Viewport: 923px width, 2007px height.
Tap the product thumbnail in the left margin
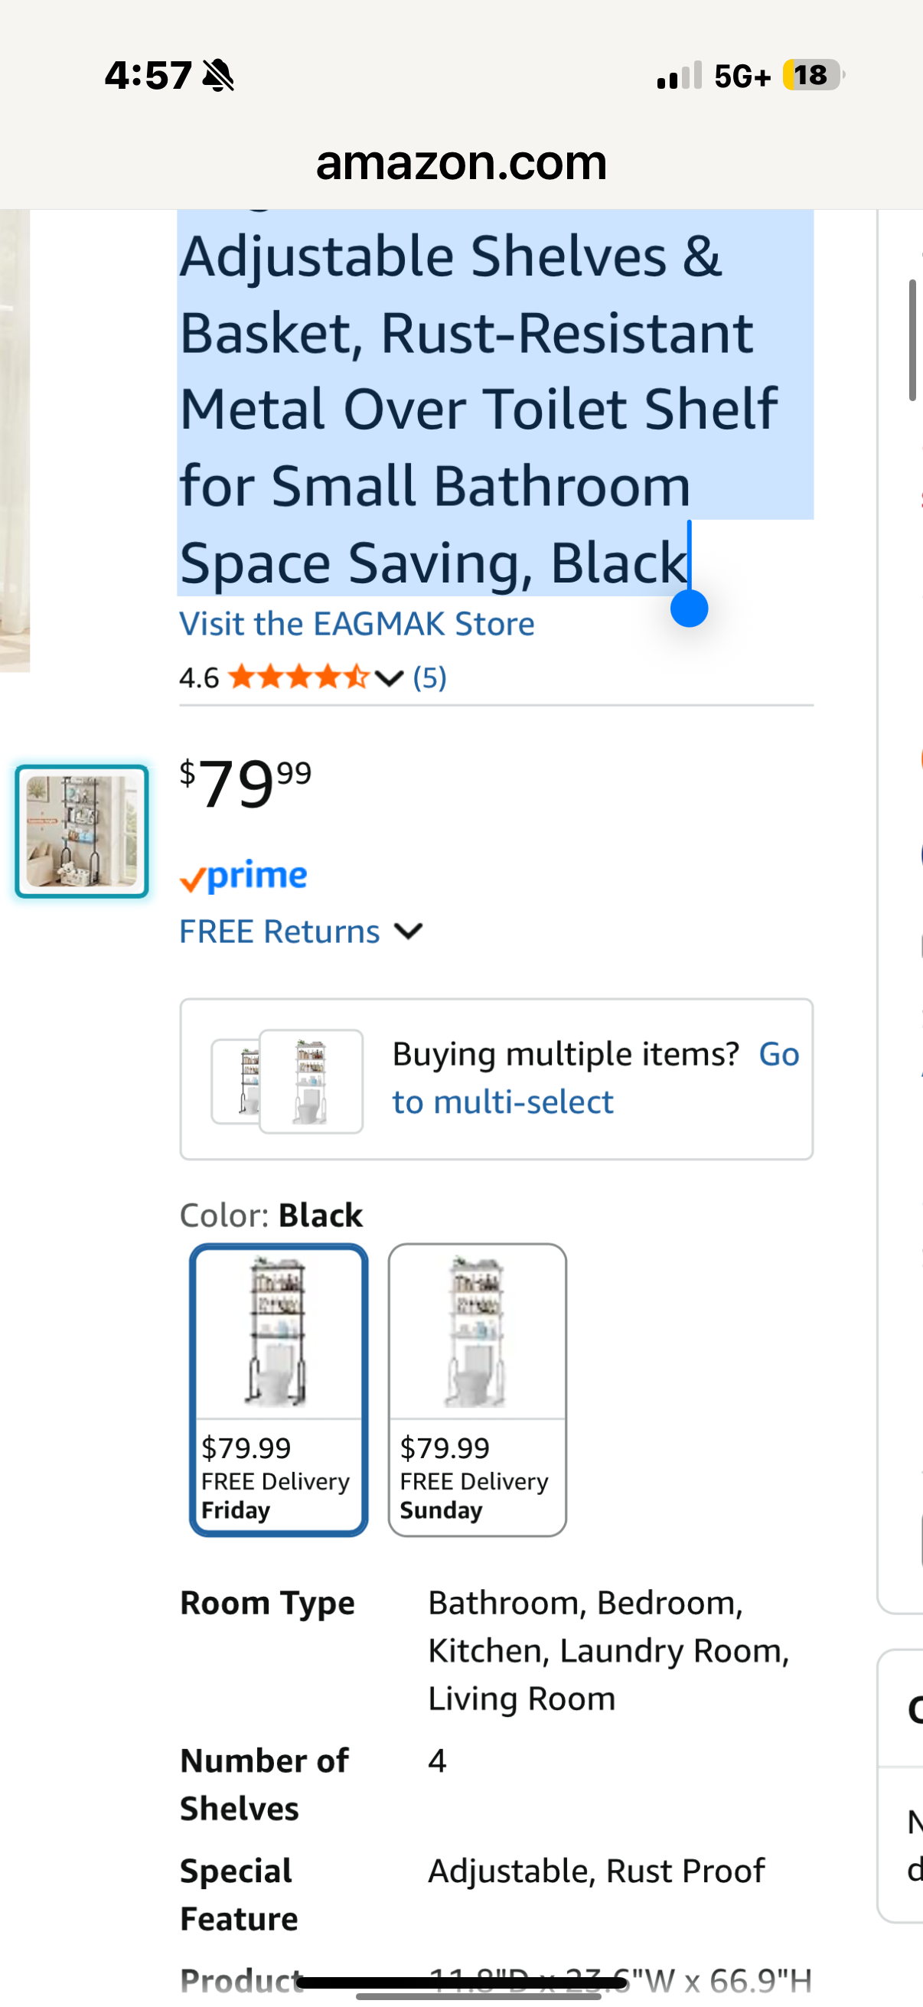81,831
